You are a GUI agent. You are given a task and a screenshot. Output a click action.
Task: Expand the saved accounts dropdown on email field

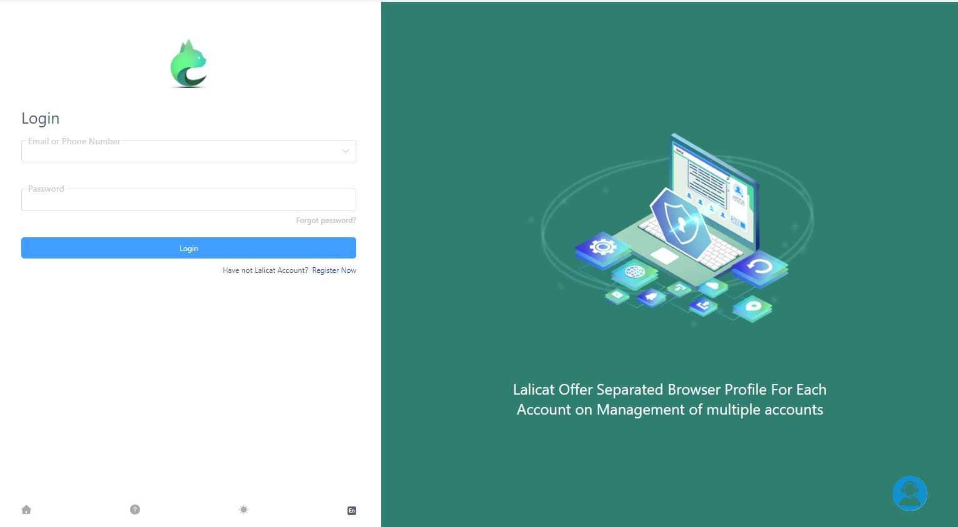coord(345,151)
